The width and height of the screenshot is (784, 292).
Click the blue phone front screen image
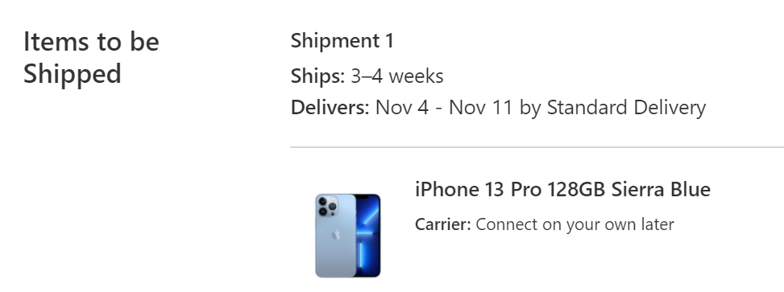coord(368,236)
